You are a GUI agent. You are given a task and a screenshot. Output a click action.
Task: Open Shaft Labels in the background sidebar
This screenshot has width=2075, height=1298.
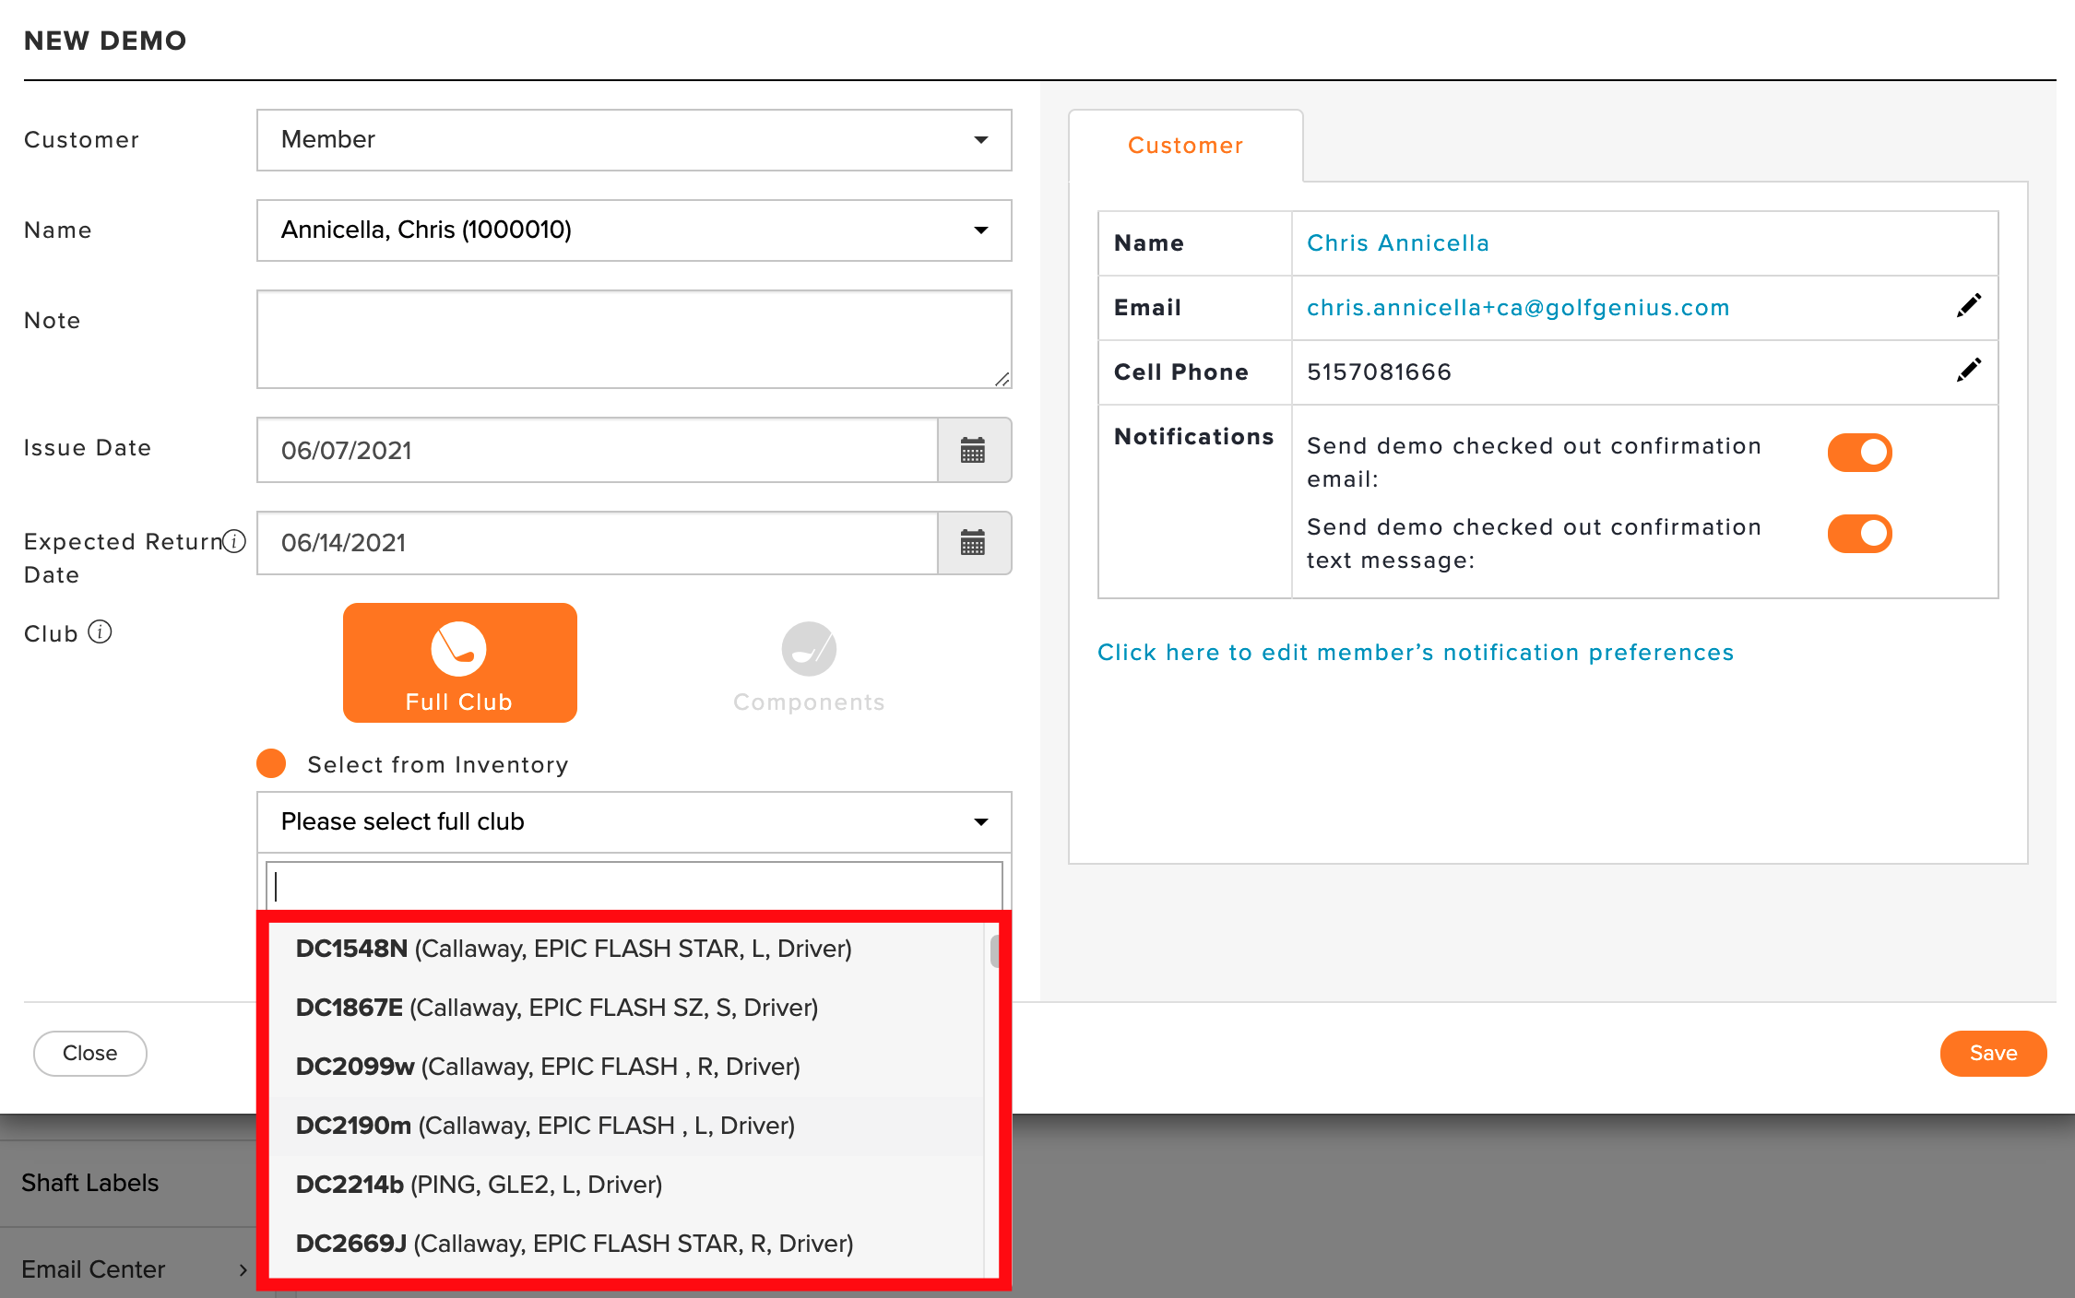pos(90,1183)
